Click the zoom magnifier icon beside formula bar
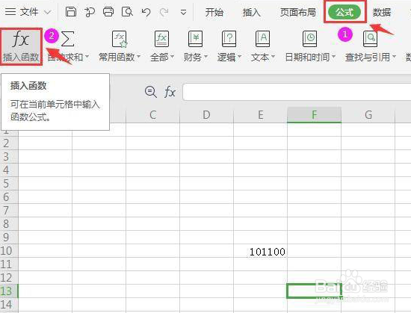411x313 pixels. coord(151,92)
